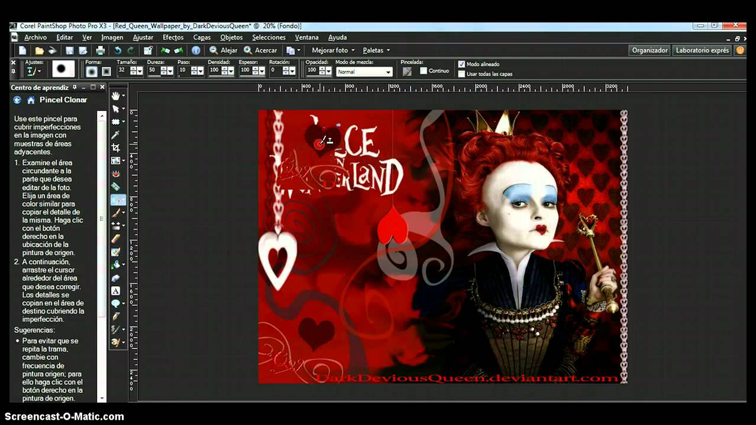Open the Imagen menu
Viewport: 756px width, 425px height.
(112, 38)
